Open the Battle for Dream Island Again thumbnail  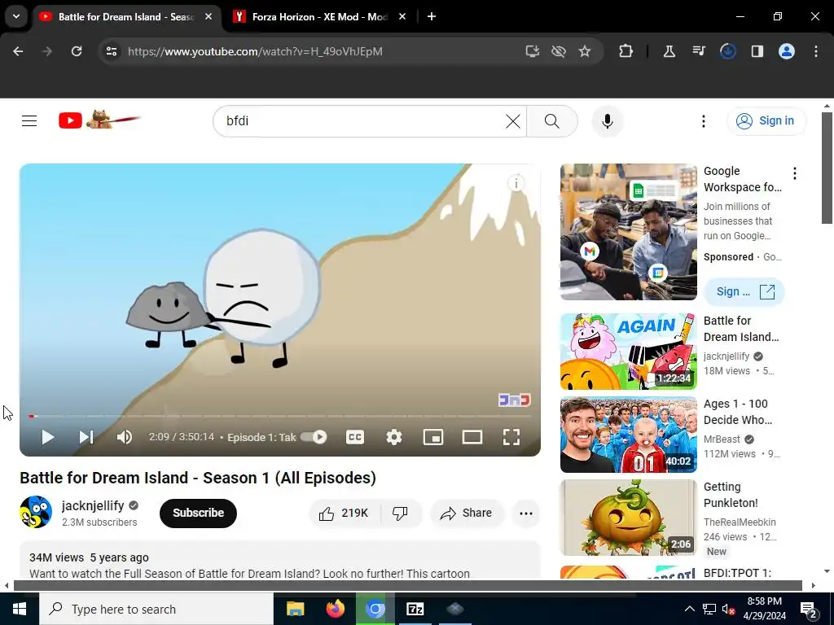[x=628, y=352]
